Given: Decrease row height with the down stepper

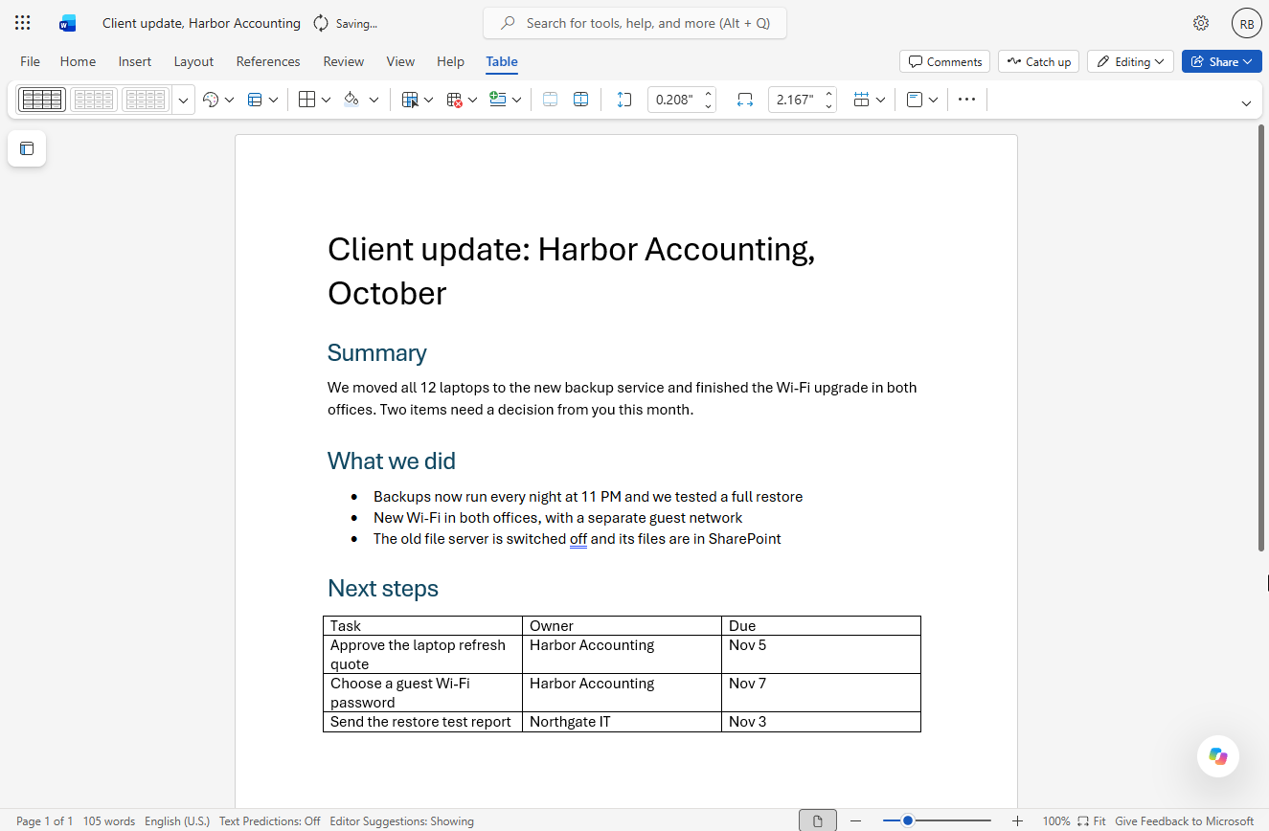Looking at the screenshot, I should [x=708, y=105].
